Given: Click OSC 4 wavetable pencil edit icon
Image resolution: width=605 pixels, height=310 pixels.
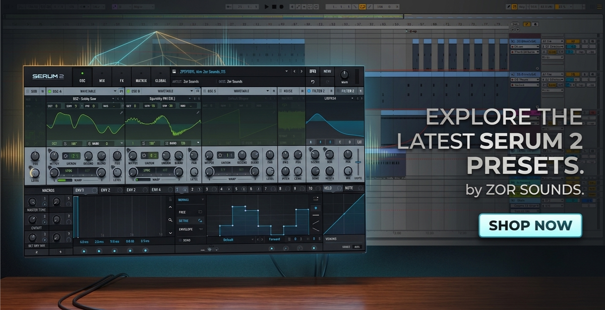Looking at the screenshot, I should point(122,113).
